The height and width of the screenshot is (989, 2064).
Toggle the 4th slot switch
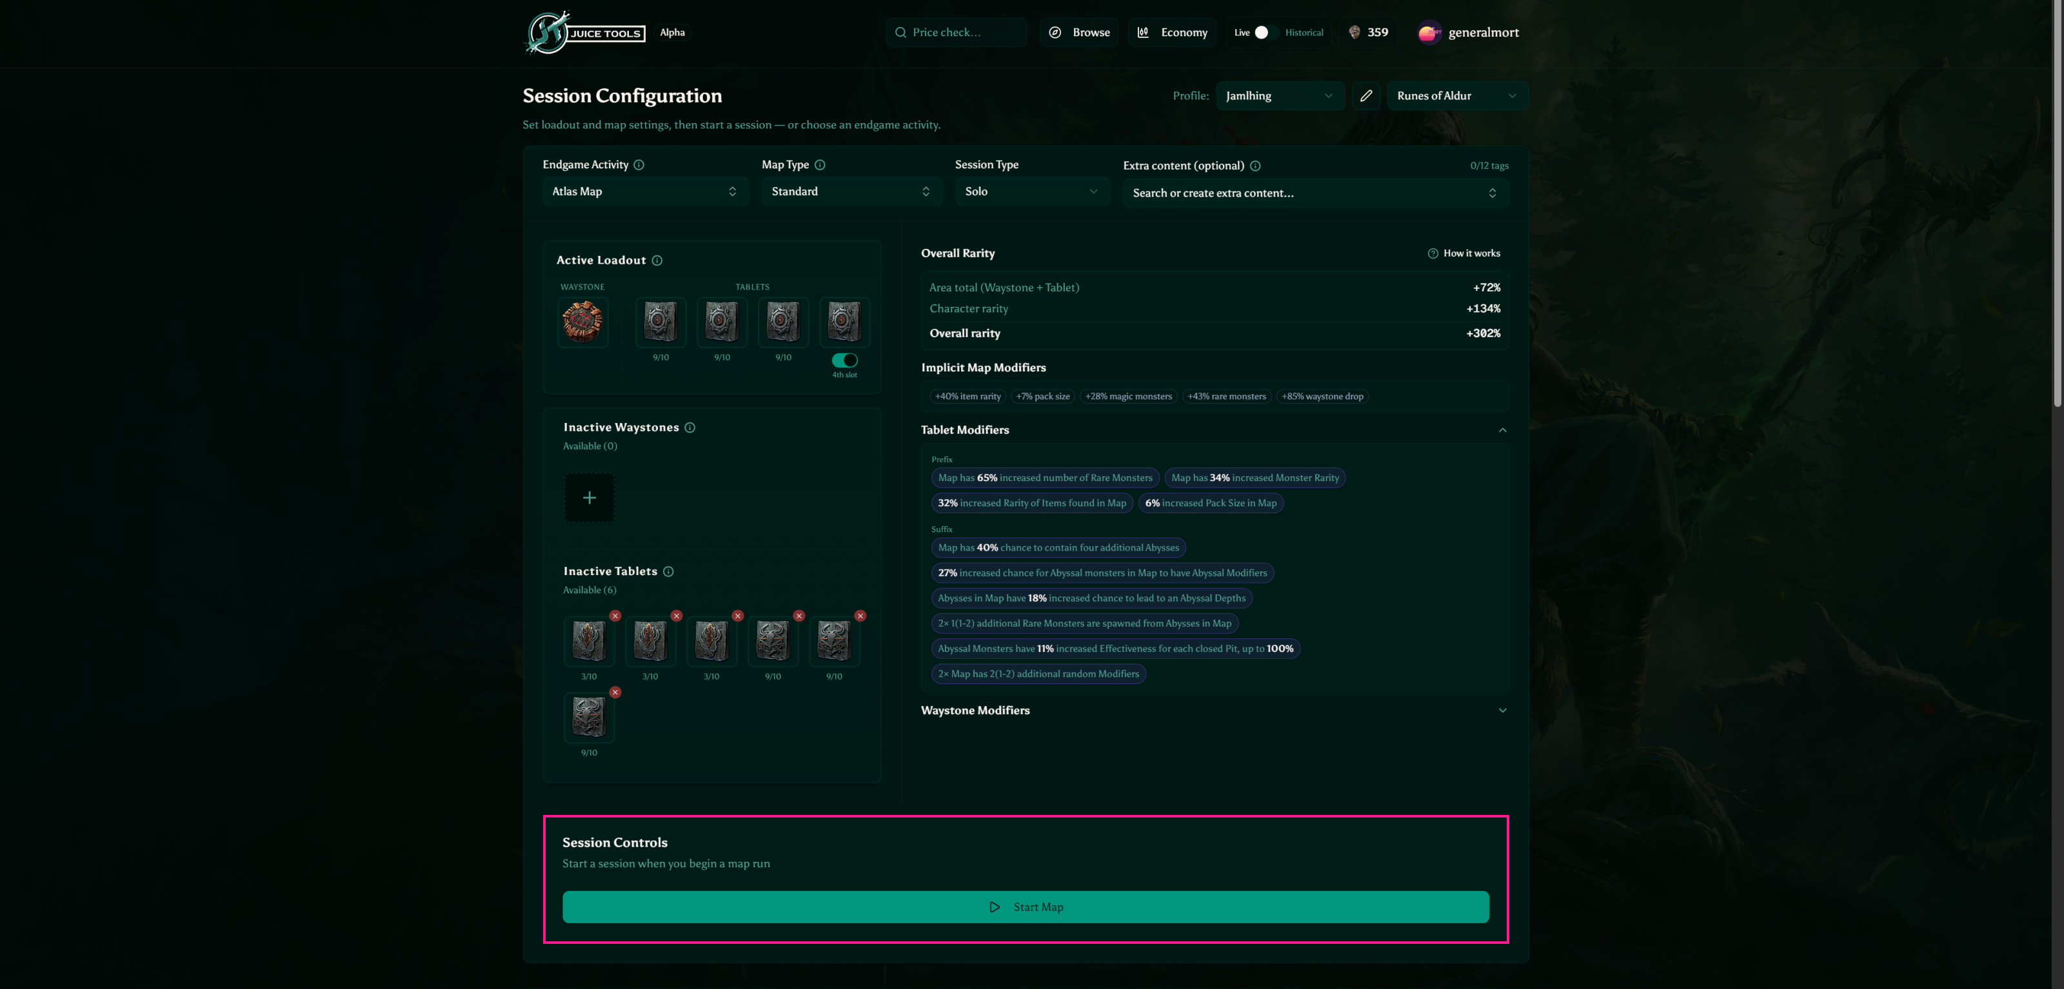point(844,360)
